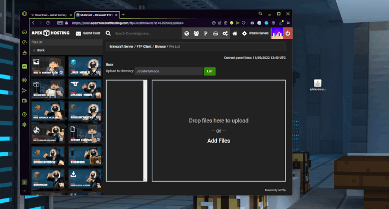Screen dimensions: 389x209
Task: Open the wallet icon in the sidebar
Action: click(x=24, y=101)
